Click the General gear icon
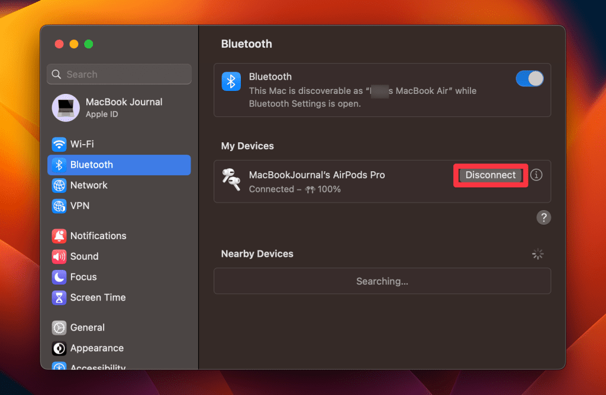Viewport: 606px width, 395px height. (59, 328)
